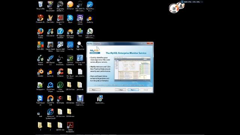Open the MP3 Rocket shortcut
This screenshot has width=240, height=135.
pyautogui.click(x=50, y=60)
